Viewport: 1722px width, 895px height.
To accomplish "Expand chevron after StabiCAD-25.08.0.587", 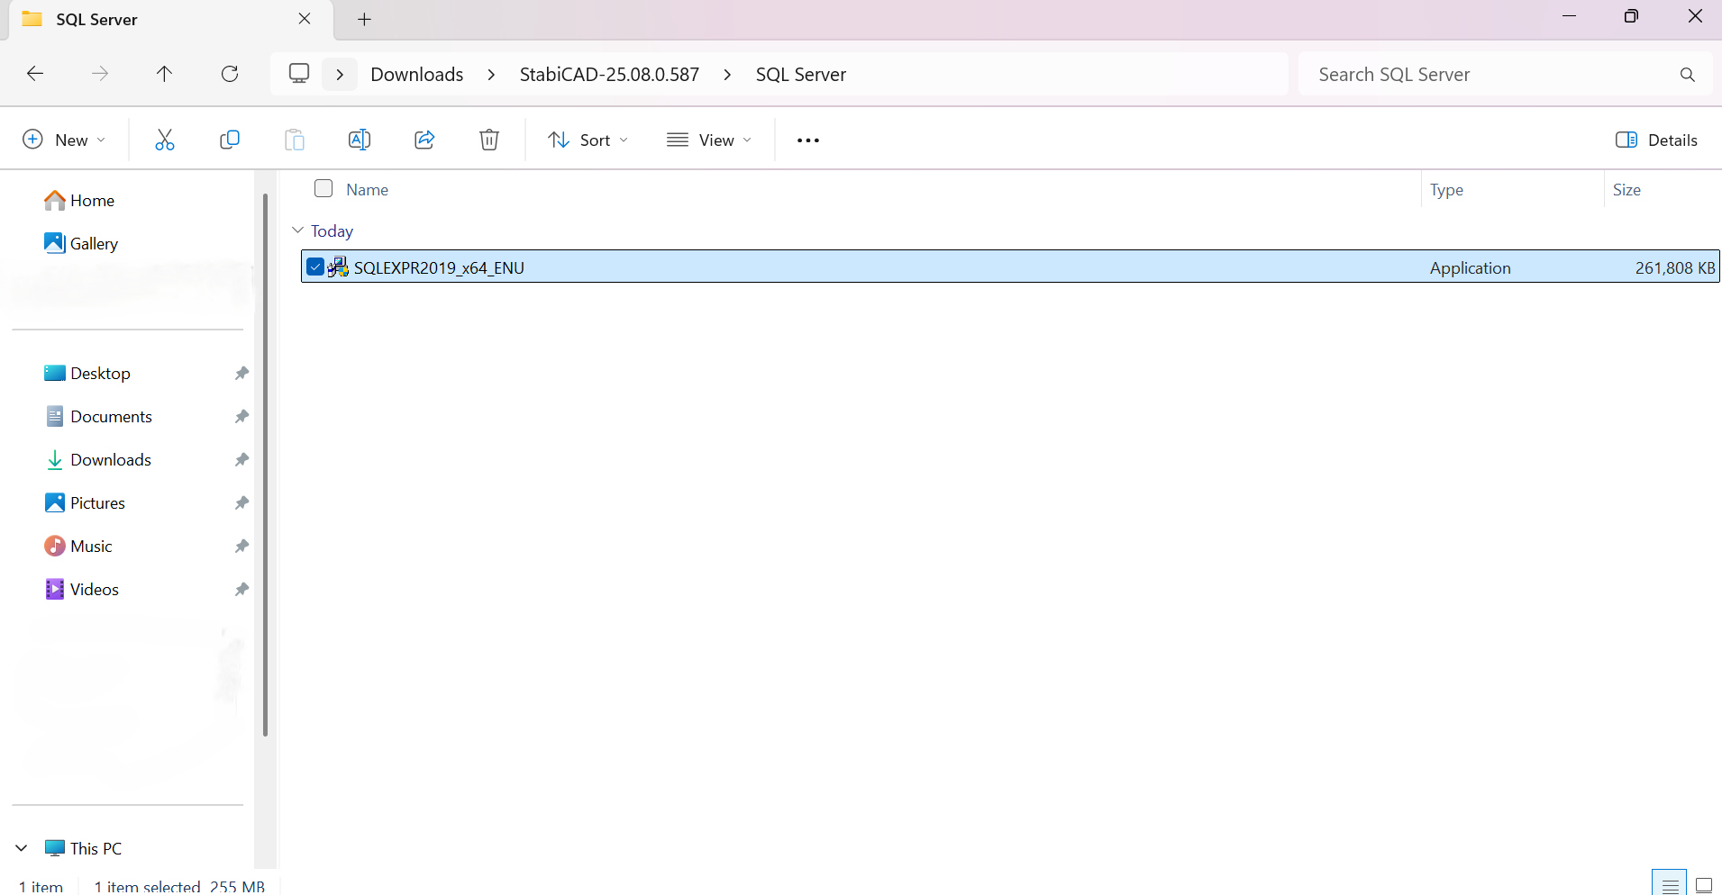I will [x=727, y=75].
